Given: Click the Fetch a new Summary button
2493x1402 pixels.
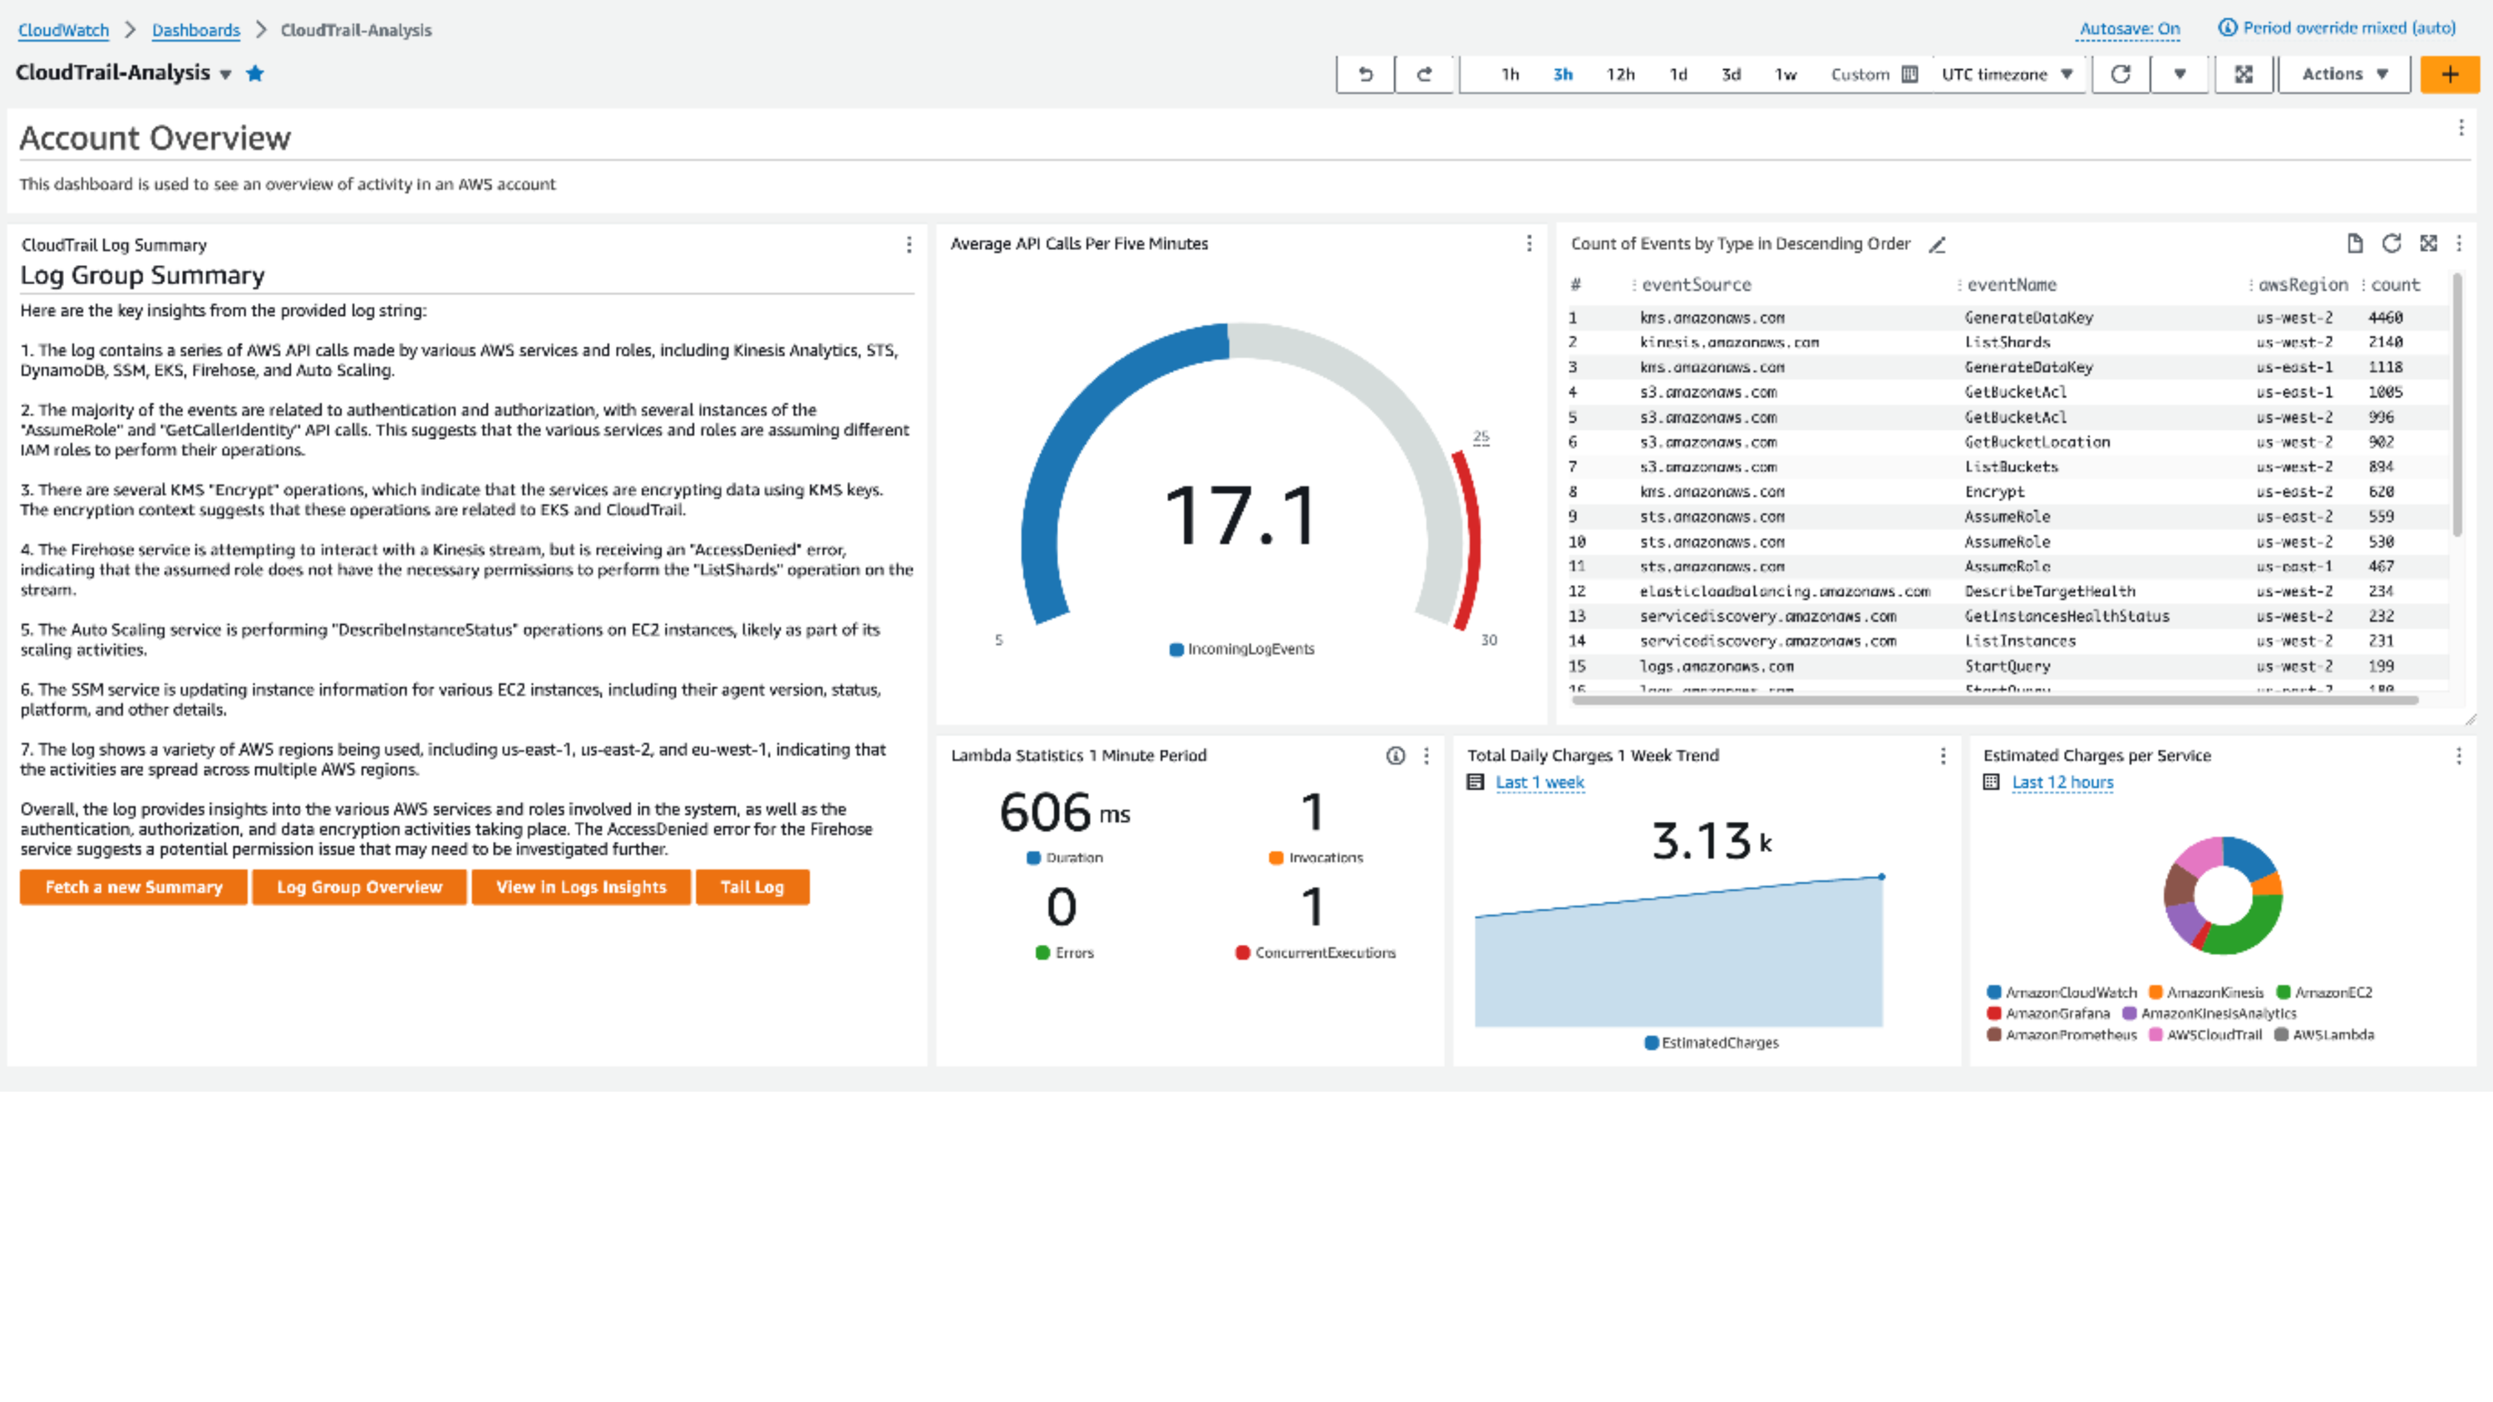Looking at the screenshot, I should point(134,886).
